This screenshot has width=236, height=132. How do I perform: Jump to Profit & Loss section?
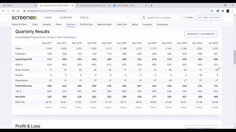(x=86, y=25)
